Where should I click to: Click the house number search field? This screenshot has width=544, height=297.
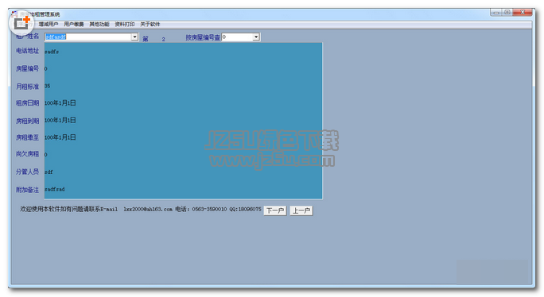[237, 37]
